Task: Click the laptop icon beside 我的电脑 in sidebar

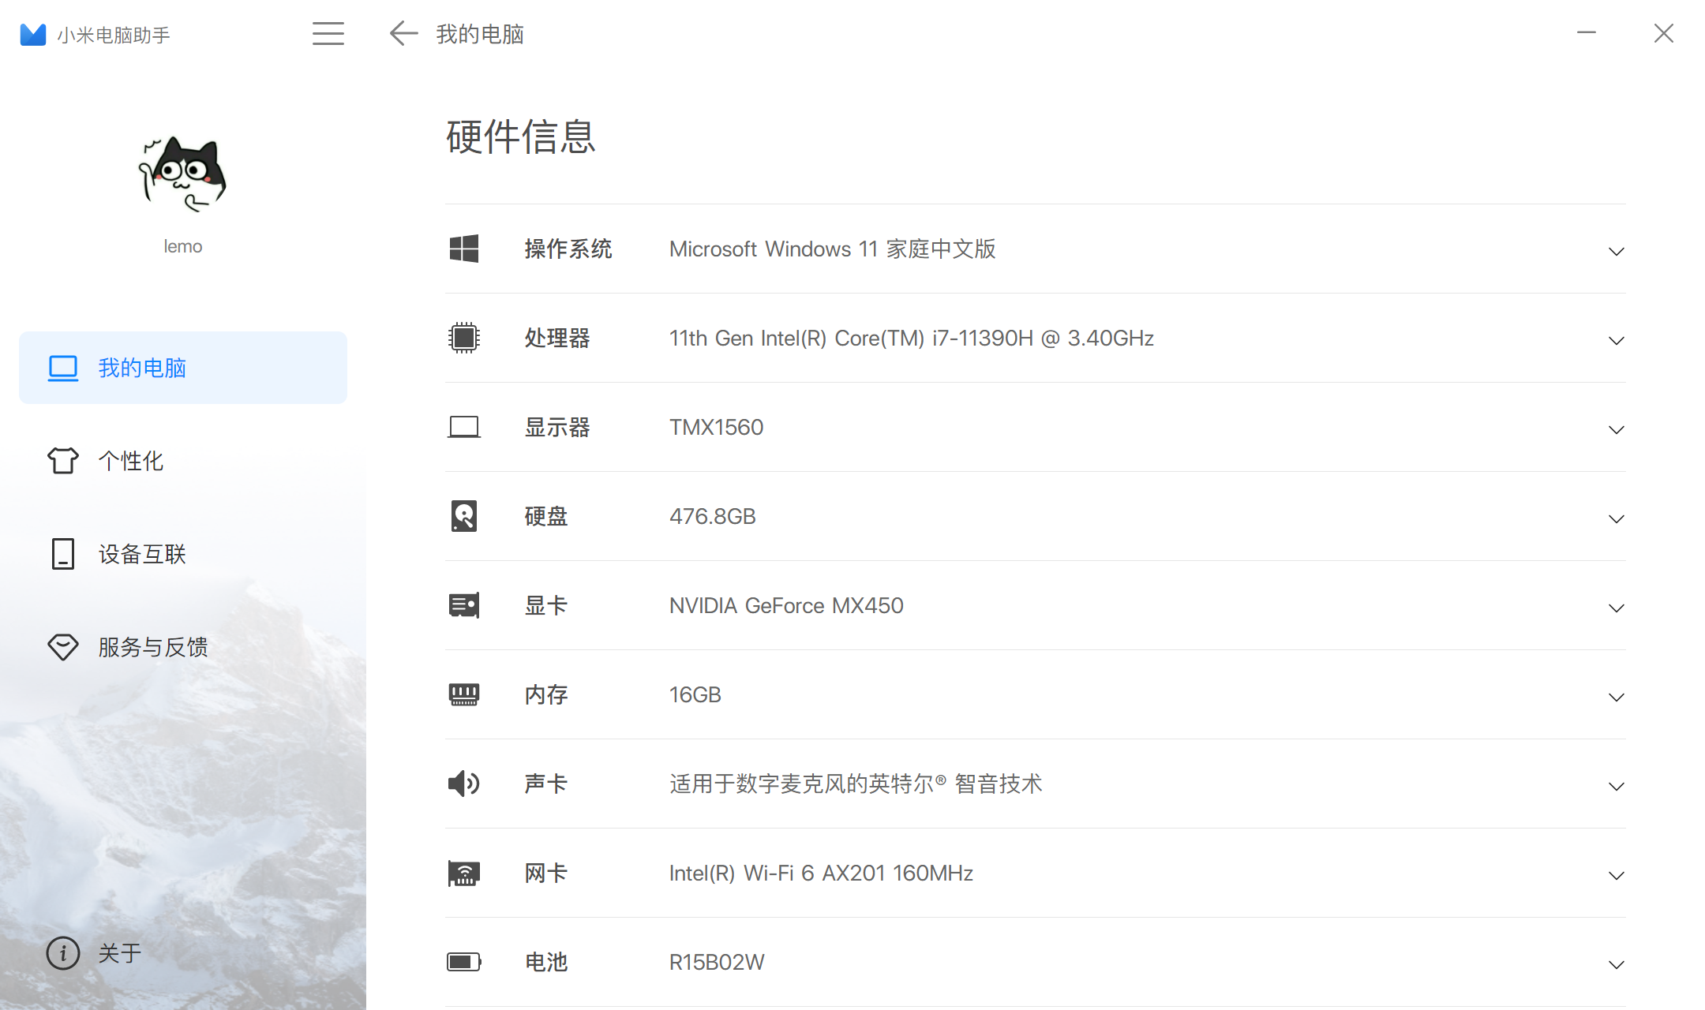Action: (63, 368)
